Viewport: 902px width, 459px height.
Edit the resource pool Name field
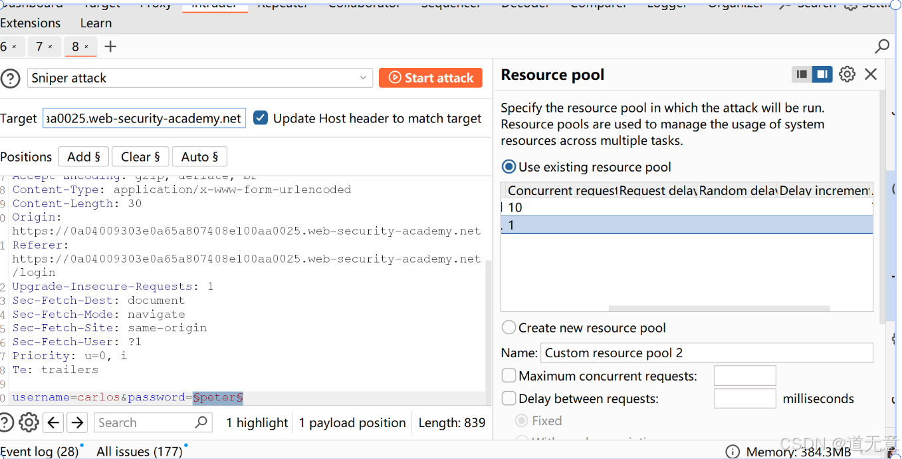pyautogui.click(x=707, y=353)
